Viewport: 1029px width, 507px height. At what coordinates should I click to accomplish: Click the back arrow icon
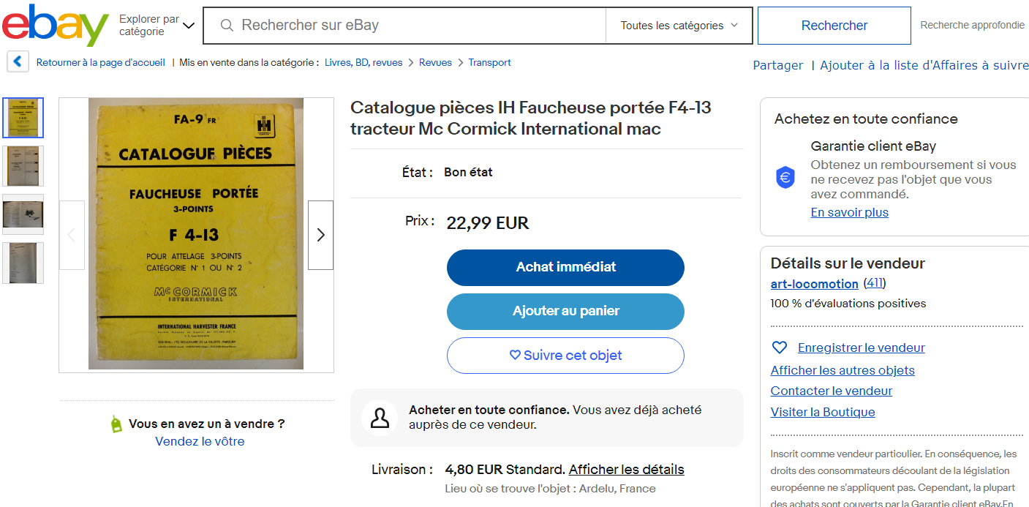[18, 62]
